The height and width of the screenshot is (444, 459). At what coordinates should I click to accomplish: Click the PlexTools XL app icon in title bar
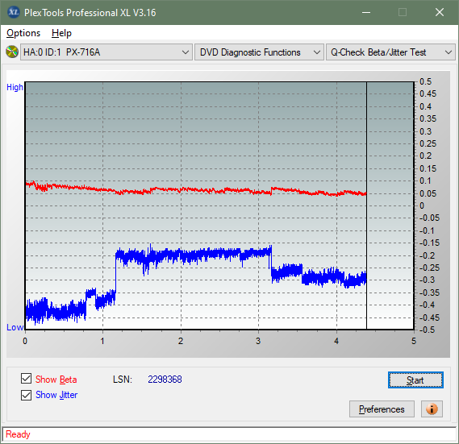[x=13, y=12]
